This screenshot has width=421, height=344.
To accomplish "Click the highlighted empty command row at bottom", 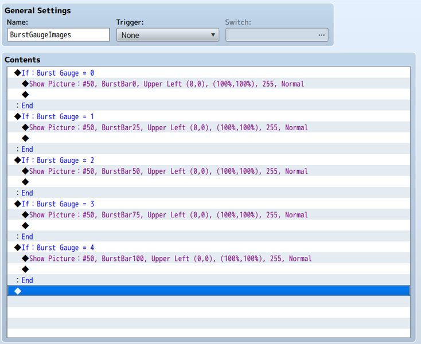I will [x=209, y=291].
